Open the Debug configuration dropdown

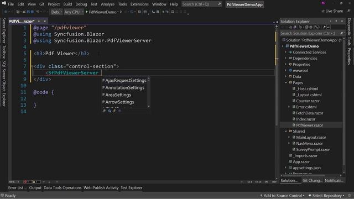(56, 12)
